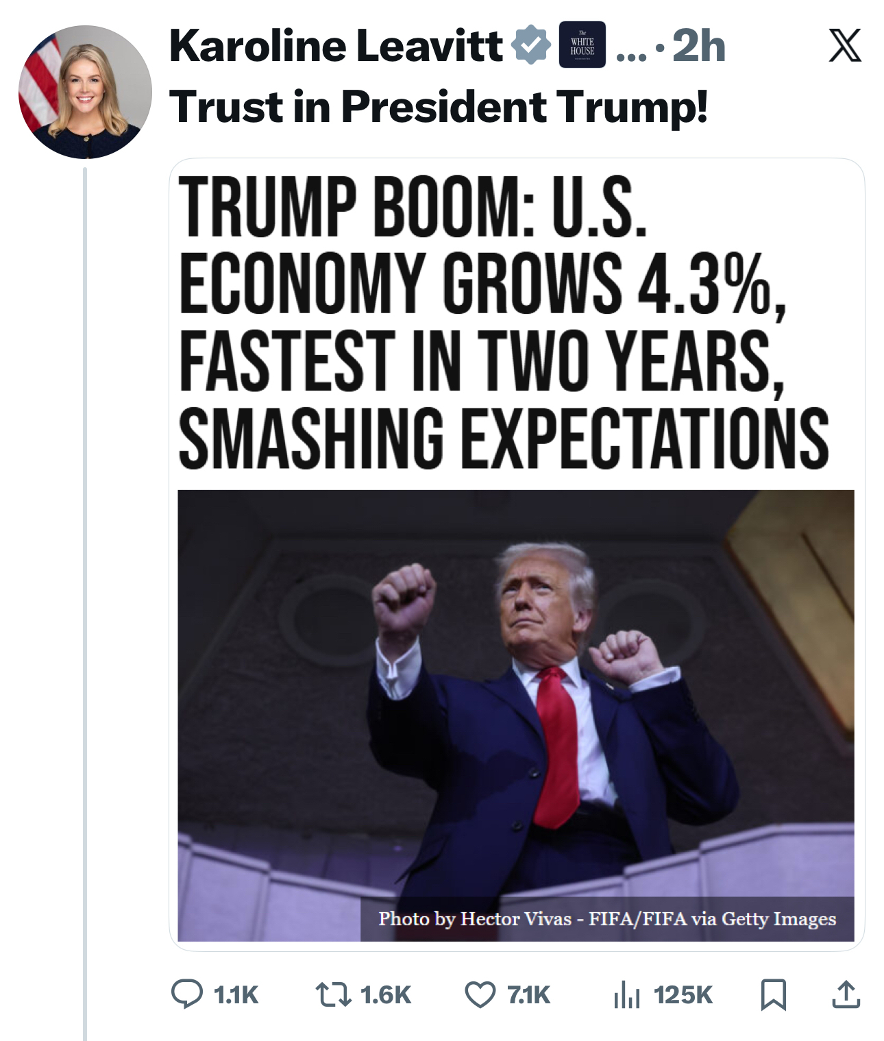Click the Getty Images photo credit caption
The width and height of the screenshot is (884, 1041).
tap(607, 918)
